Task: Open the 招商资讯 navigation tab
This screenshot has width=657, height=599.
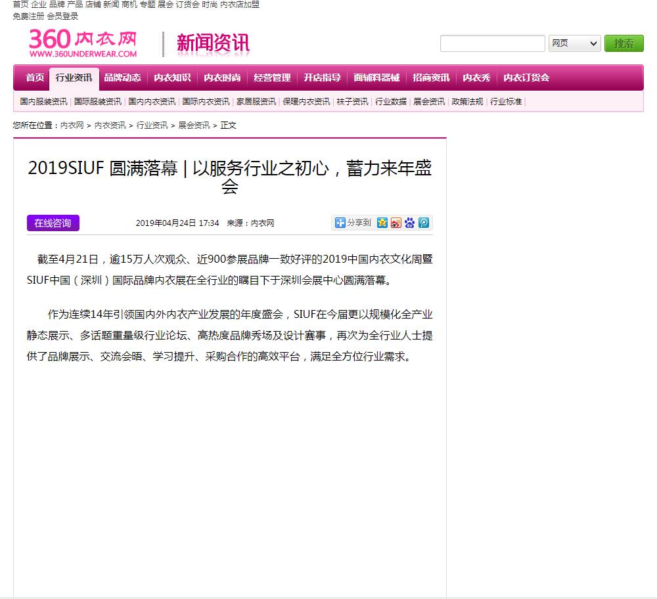Action: click(x=431, y=78)
